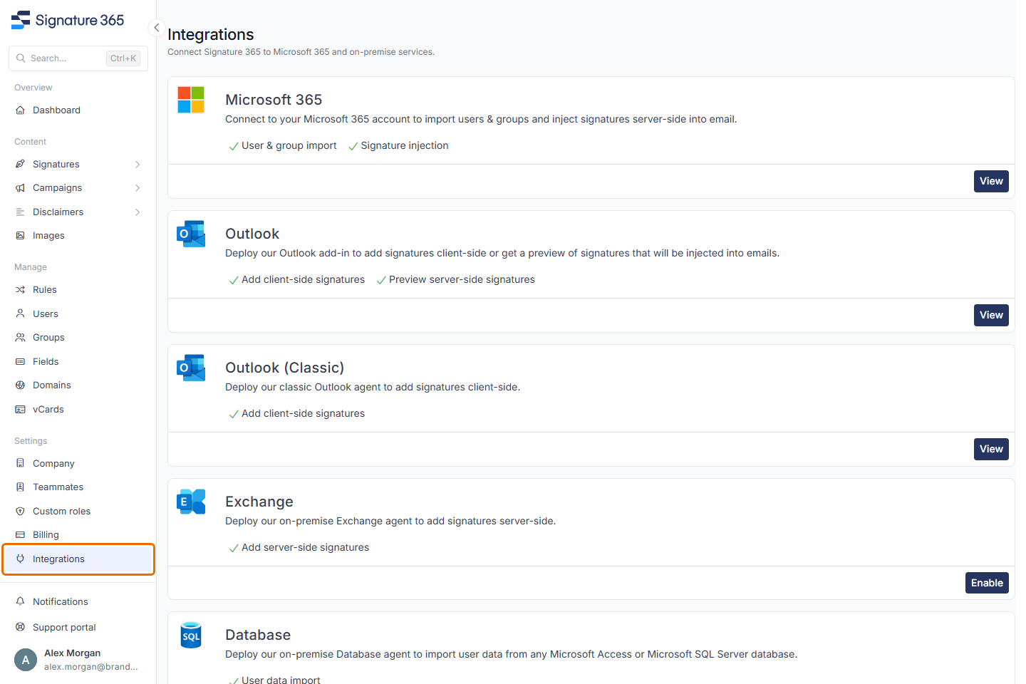Click the Images picture icon

coord(20,236)
